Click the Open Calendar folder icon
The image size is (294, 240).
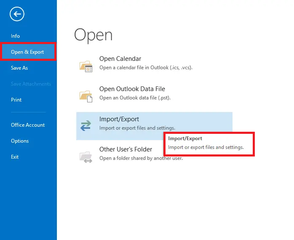coord(86,66)
